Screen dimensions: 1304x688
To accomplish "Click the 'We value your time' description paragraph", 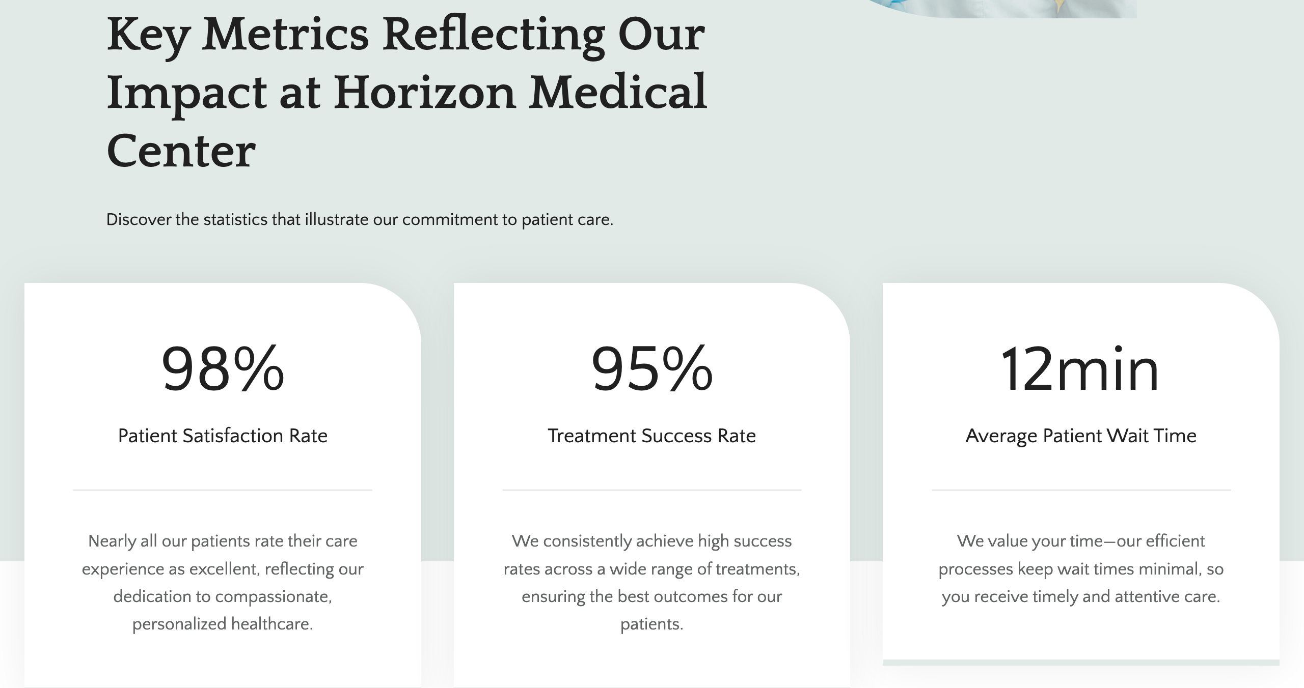I will coord(1081,568).
